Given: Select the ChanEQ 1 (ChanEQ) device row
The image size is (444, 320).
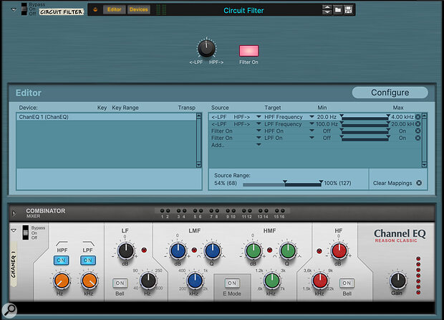Looking at the screenshot, I should [106, 117].
